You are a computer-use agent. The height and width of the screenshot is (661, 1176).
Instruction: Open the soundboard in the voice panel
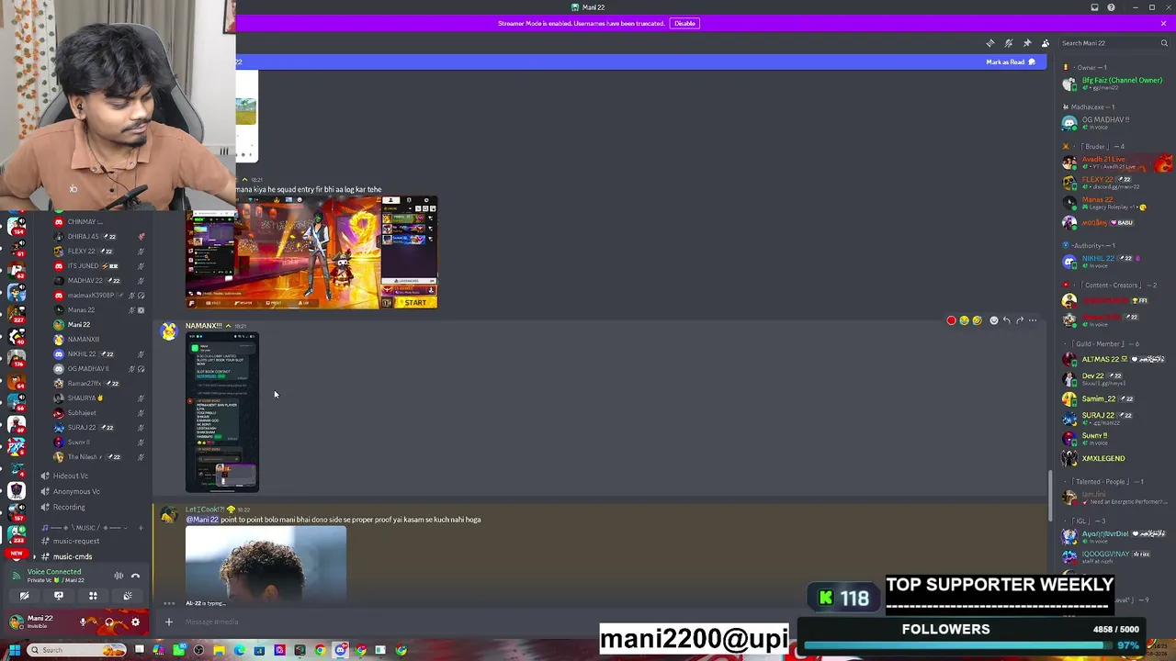click(x=128, y=596)
